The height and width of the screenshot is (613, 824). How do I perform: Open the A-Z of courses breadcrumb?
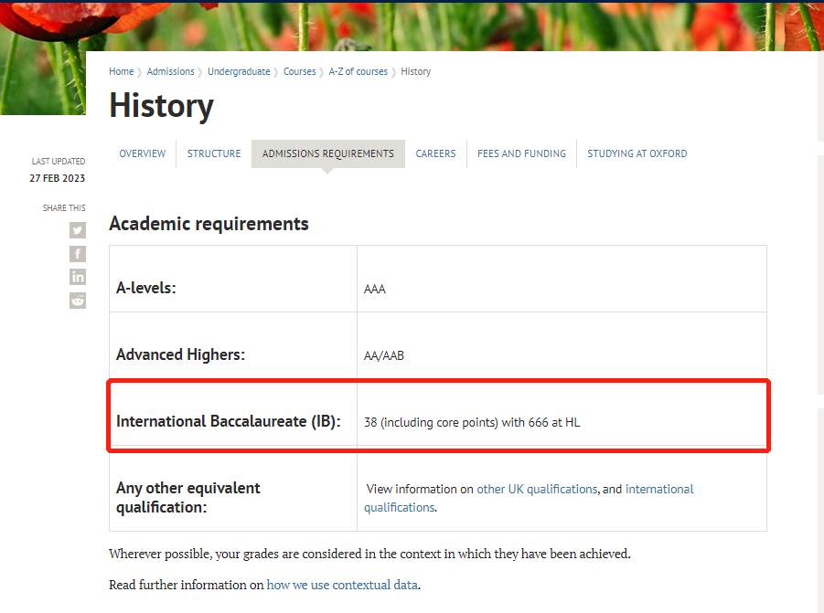pyautogui.click(x=358, y=71)
